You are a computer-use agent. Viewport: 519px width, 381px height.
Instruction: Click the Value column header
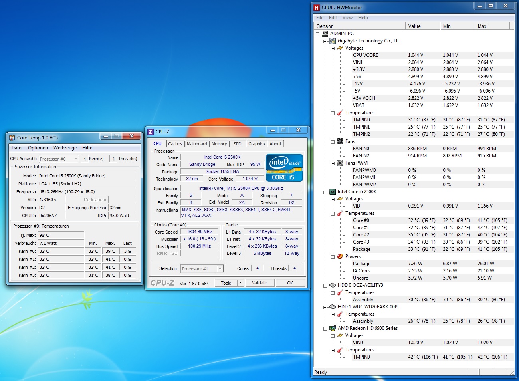pos(422,26)
